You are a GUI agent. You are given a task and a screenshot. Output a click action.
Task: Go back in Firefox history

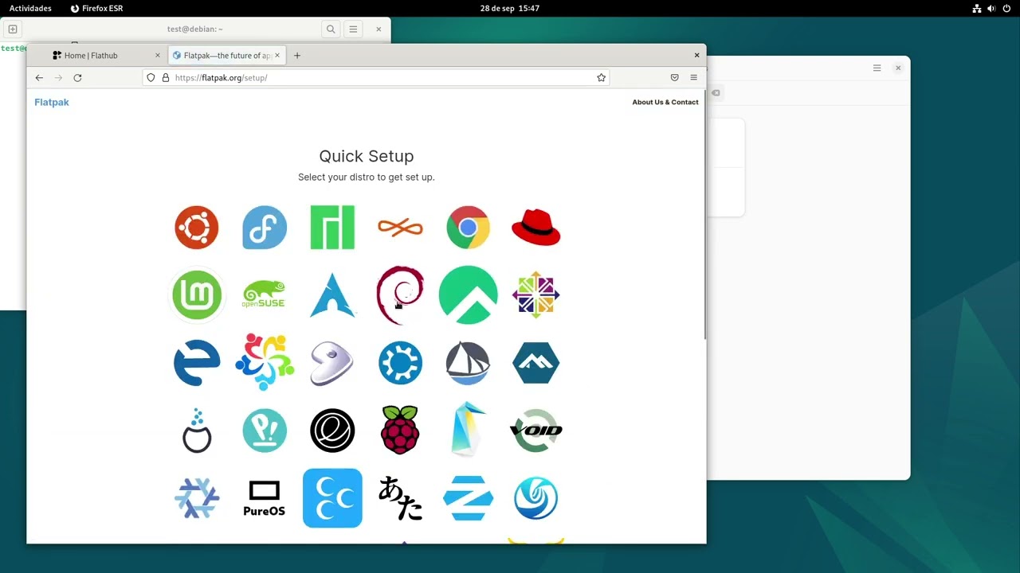click(39, 77)
